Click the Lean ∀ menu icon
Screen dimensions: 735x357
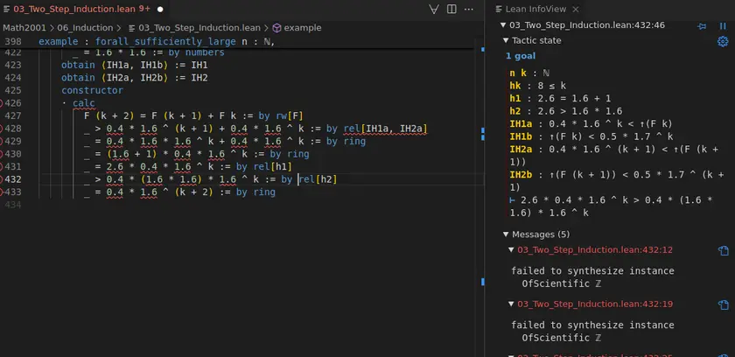[434, 9]
